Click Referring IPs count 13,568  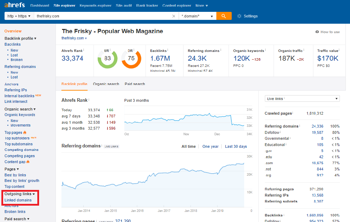(318, 195)
